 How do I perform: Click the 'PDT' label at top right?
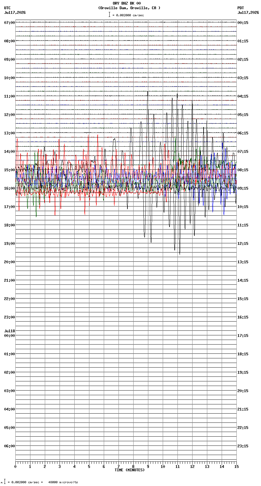point(241,8)
